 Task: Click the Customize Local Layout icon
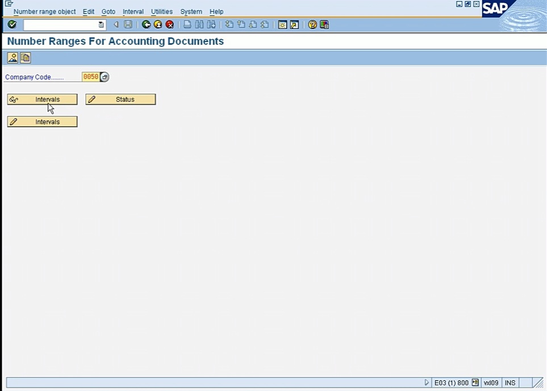(324, 24)
